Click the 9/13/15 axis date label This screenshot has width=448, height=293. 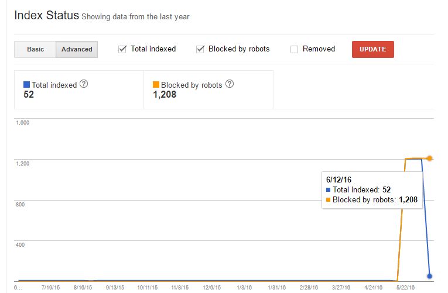pos(115,288)
